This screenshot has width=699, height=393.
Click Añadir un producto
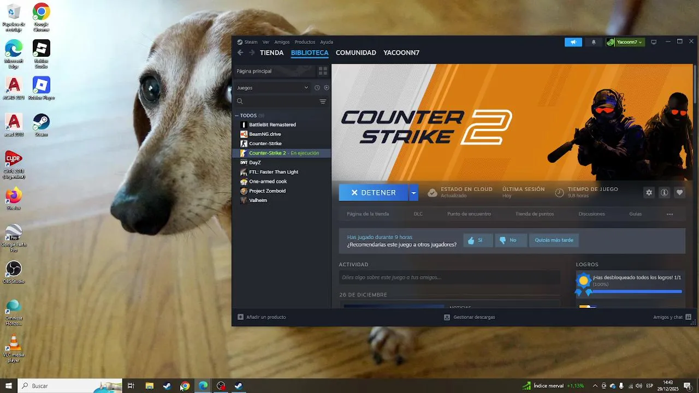click(262, 317)
